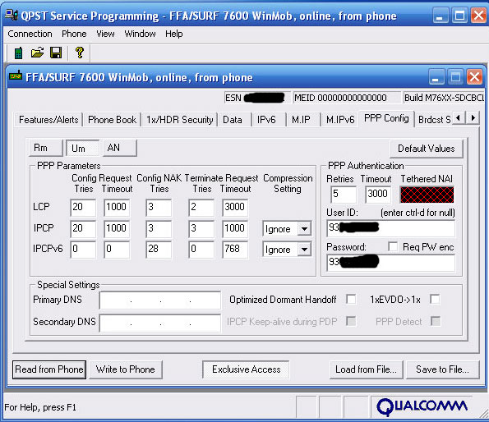The image size is (489, 422).
Task: Toggle the Optimized Dormant Handoff checkbox
Action: pyautogui.click(x=351, y=300)
